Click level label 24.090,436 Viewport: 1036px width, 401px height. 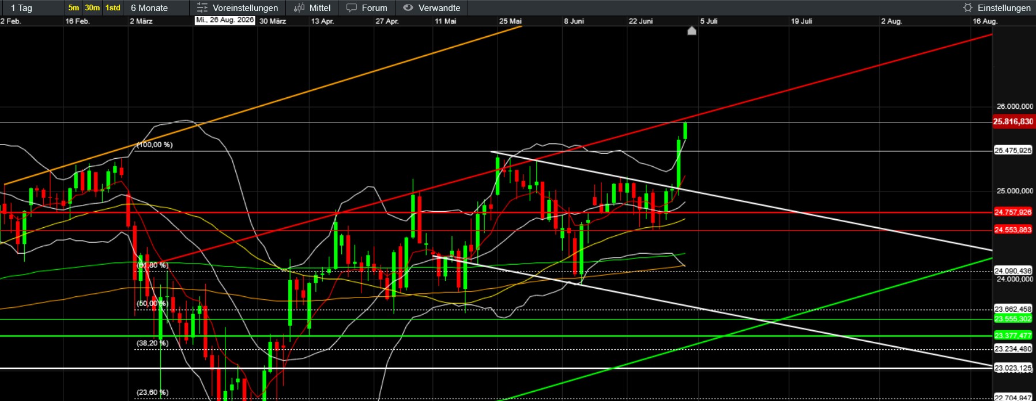1013,271
